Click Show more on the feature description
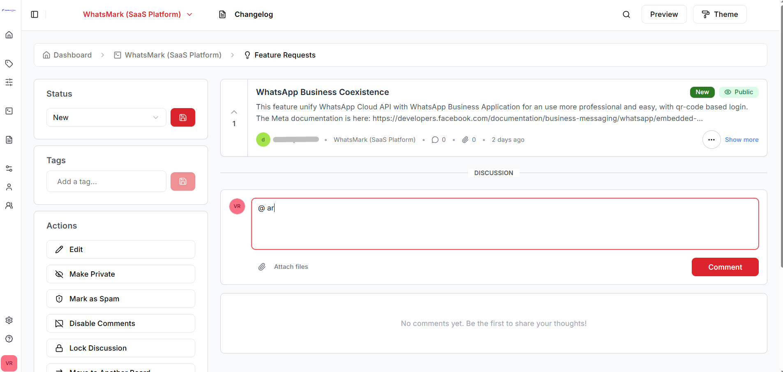 742,139
